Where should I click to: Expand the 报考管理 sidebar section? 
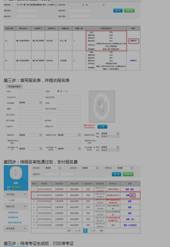[x=16, y=229]
